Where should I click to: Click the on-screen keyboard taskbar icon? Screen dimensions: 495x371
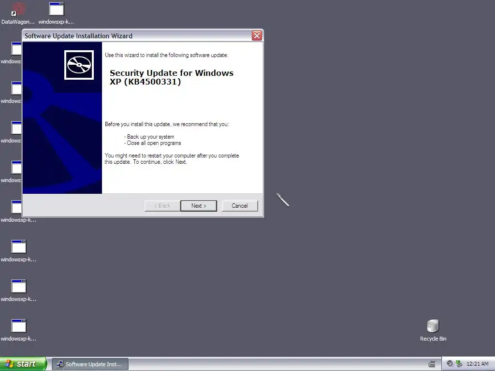click(x=432, y=364)
